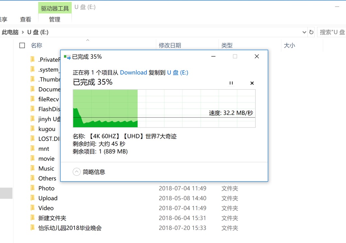Pause the file copy operation
This screenshot has width=346, height=243.
click(231, 83)
